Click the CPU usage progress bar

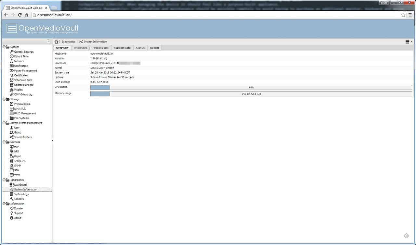click(x=251, y=87)
